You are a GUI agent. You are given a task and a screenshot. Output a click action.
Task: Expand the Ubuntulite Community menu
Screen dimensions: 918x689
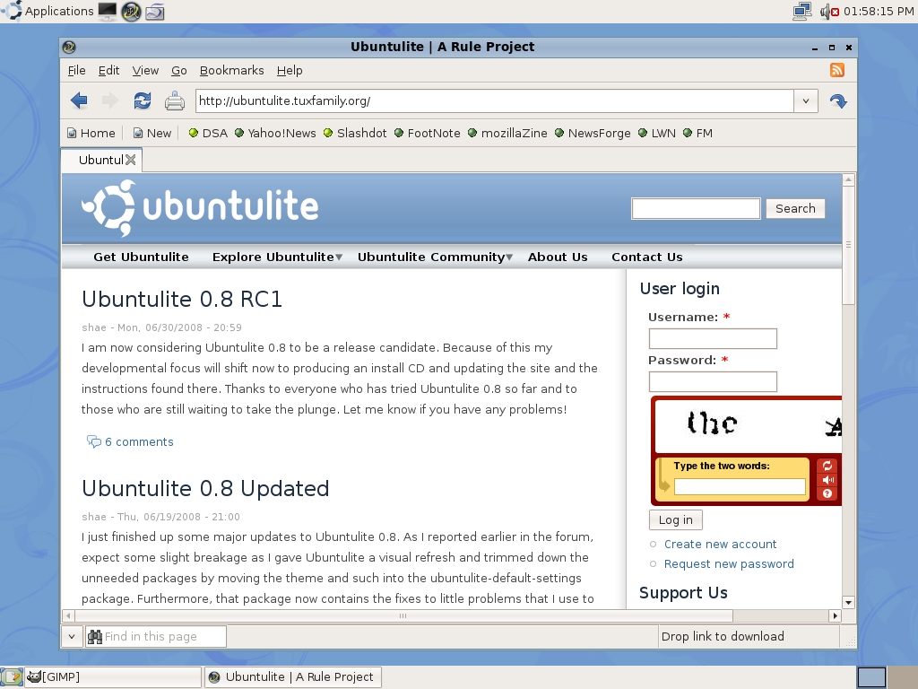[435, 257]
